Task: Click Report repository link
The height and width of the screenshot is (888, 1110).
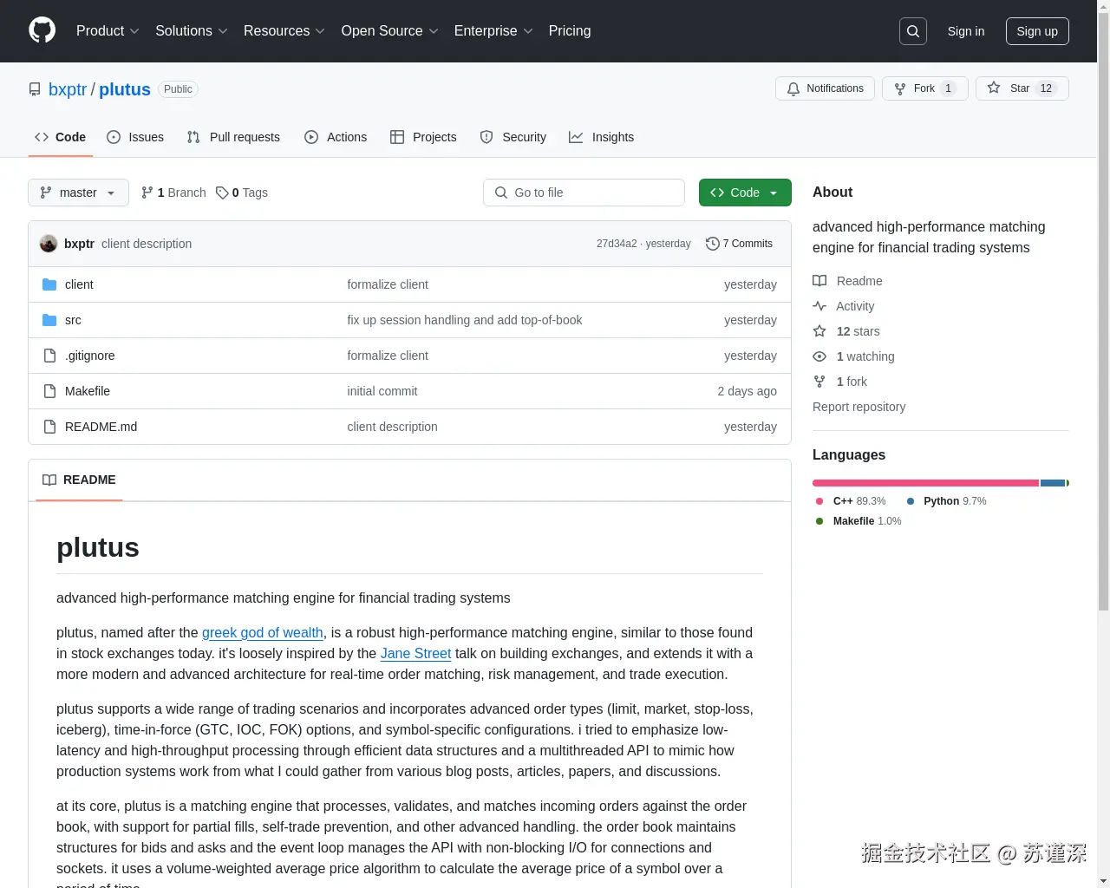Action: pyautogui.click(x=859, y=407)
